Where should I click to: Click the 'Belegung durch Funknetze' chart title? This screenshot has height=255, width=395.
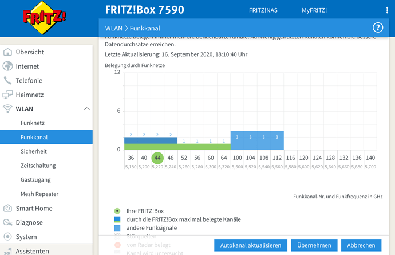tap(135, 65)
